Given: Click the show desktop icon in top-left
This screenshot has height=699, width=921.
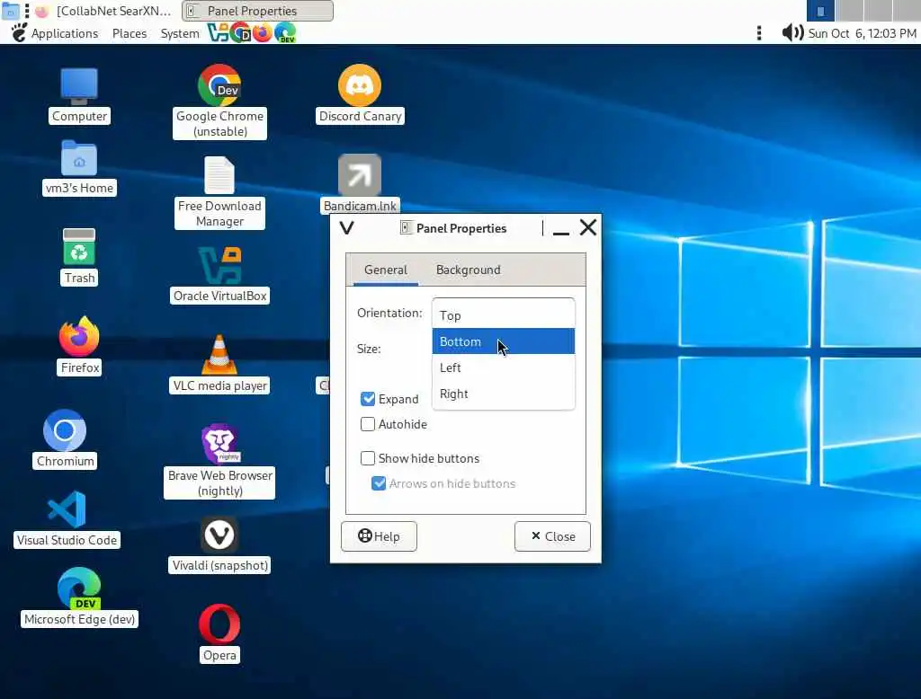Looking at the screenshot, I should click(x=10, y=11).
